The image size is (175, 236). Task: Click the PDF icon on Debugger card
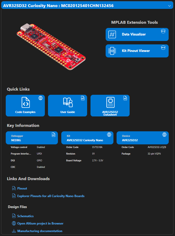tap(53, 134)
